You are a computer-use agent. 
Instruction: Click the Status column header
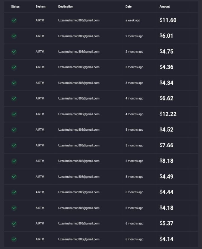point(15,7)
